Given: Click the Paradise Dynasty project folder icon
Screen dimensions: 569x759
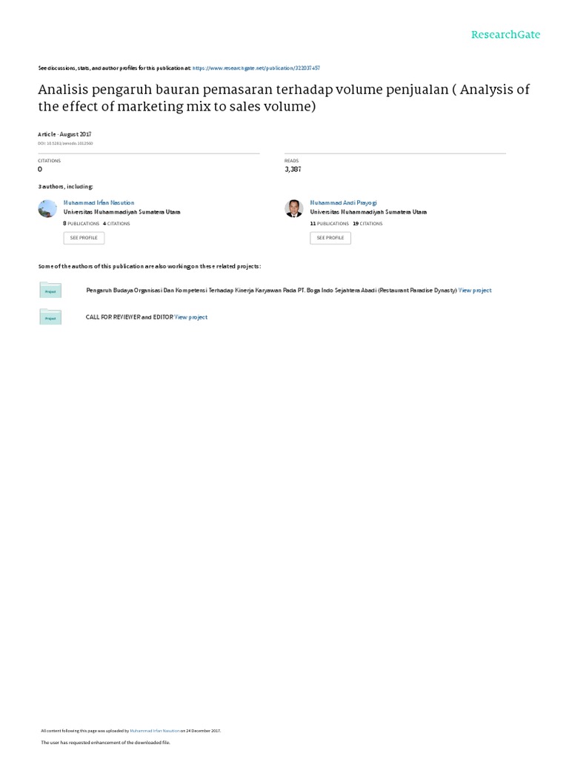Looking at the screenshot, I should pos(50,291).
